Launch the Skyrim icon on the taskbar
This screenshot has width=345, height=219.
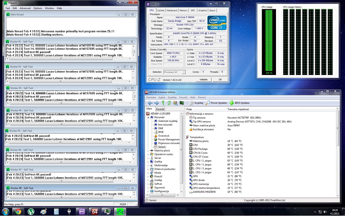tap(69, 211)
